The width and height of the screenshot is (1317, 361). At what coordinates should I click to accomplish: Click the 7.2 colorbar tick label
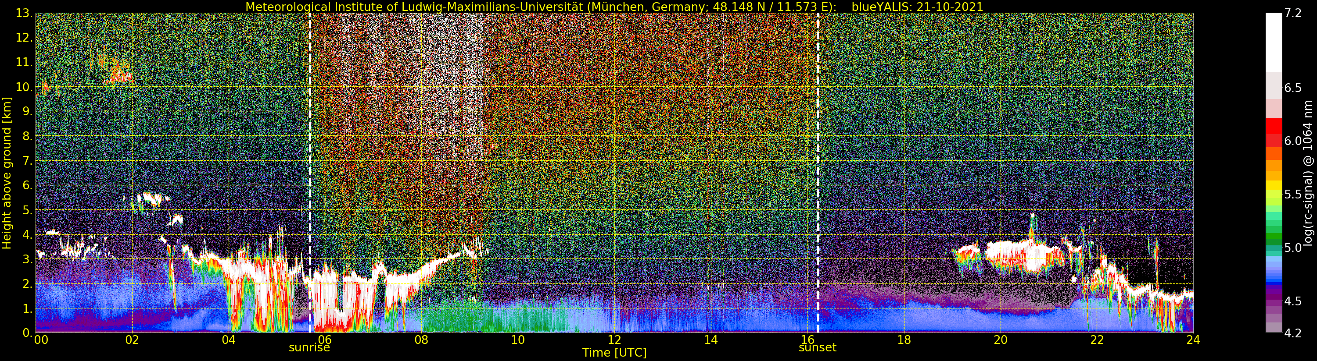click(x=1293, y=13)
